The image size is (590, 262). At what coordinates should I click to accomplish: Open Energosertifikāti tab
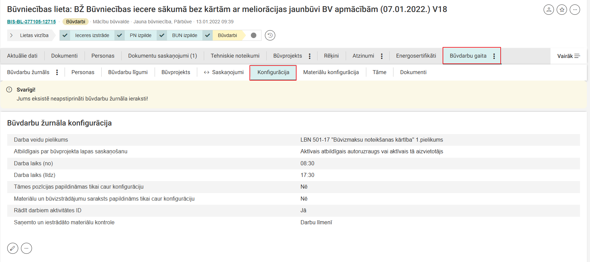(416, 56)
